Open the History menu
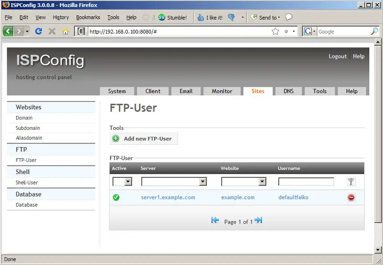 [61, 17]
